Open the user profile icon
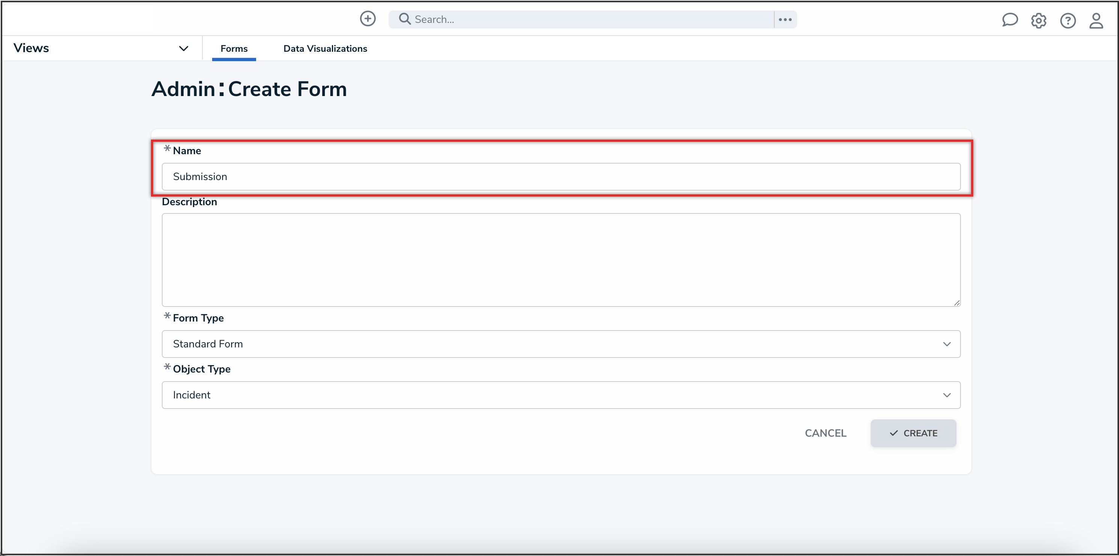This screenshot has width=1119, height=556. (x=1096, y=20)
